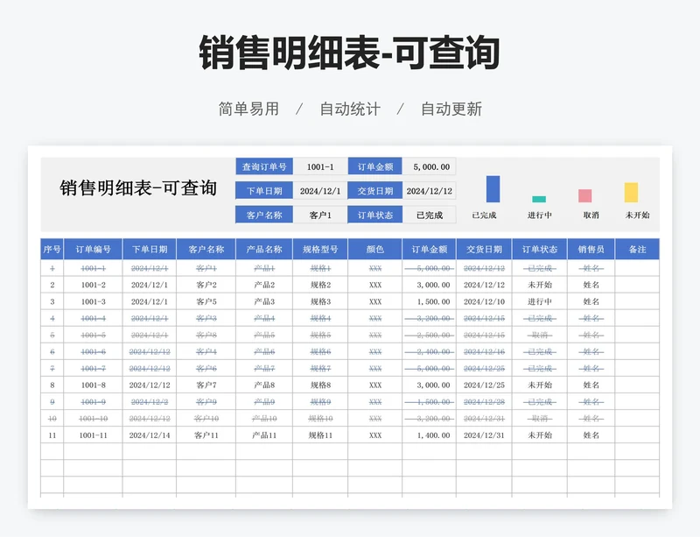Click the 客户名称 label in the query panel
This screenshot has width=700, height=537.
[264, 216]
